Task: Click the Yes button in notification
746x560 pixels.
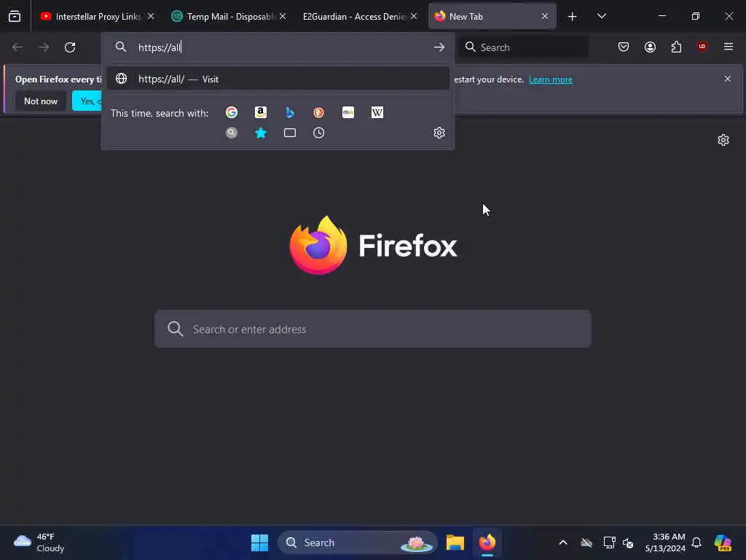Action: (87, 101)
